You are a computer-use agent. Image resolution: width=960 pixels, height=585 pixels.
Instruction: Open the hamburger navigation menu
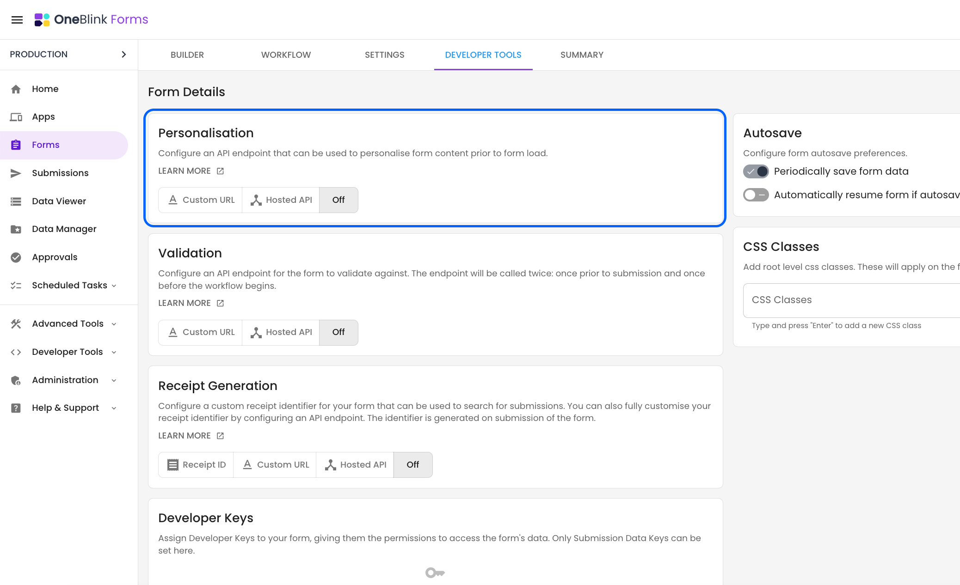pyautogui.click(x=17, y=19)
